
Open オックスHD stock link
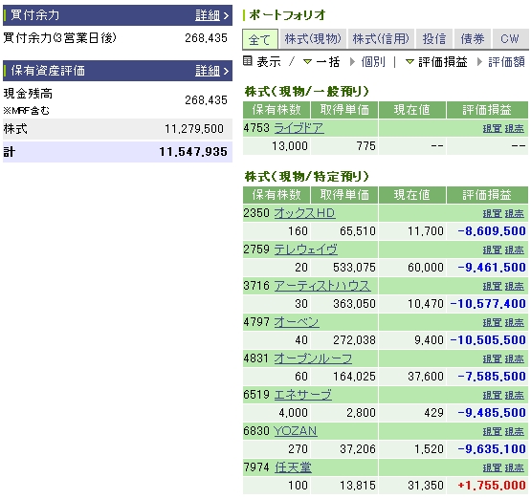click(304, 213)
